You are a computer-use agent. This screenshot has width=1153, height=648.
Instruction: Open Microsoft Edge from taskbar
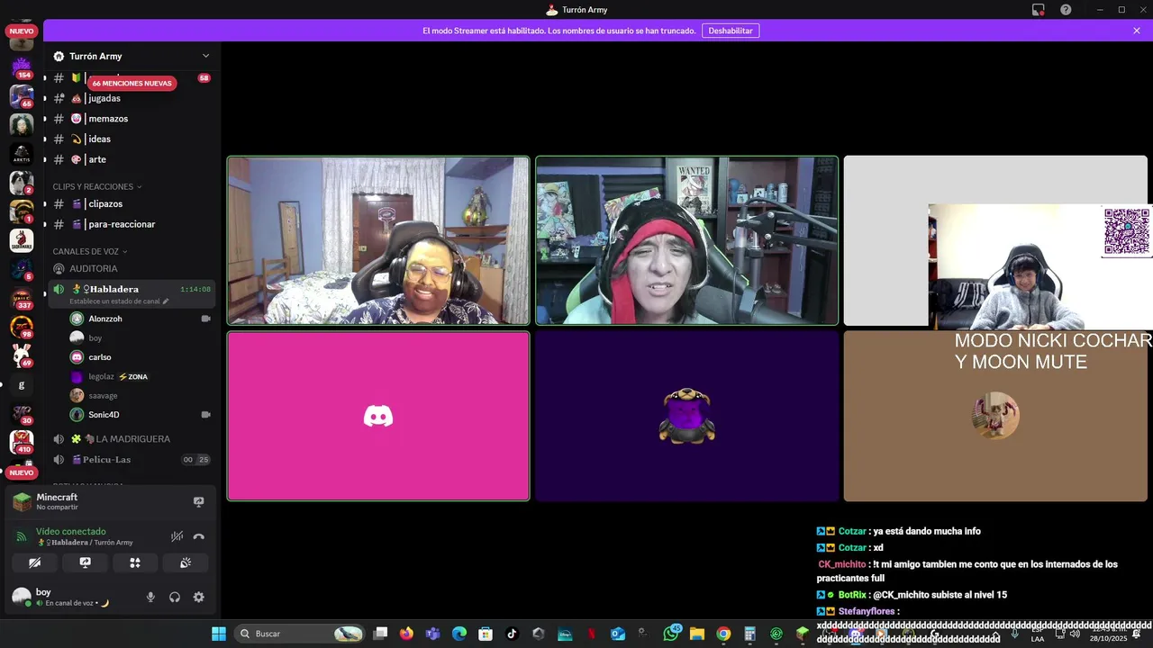pos(459,634)
